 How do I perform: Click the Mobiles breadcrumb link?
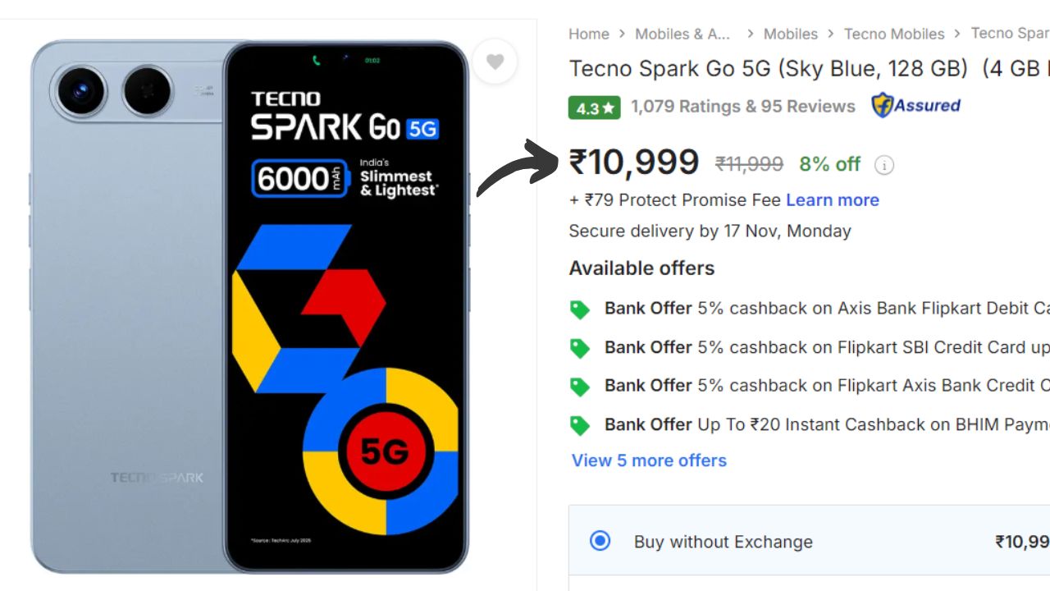pos(790,34)
